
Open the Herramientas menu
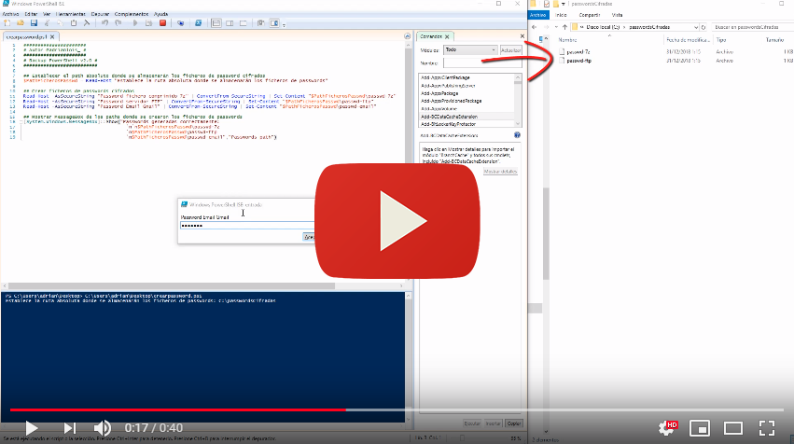(x=70, y=14)
